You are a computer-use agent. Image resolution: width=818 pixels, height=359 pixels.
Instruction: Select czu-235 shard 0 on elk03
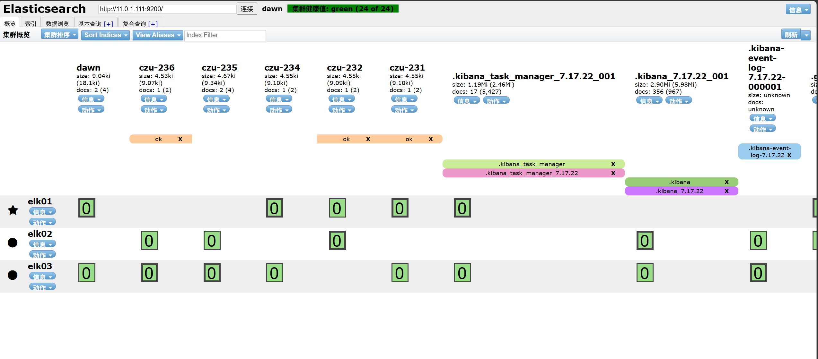pyautogui.click(x=212, y=273)
